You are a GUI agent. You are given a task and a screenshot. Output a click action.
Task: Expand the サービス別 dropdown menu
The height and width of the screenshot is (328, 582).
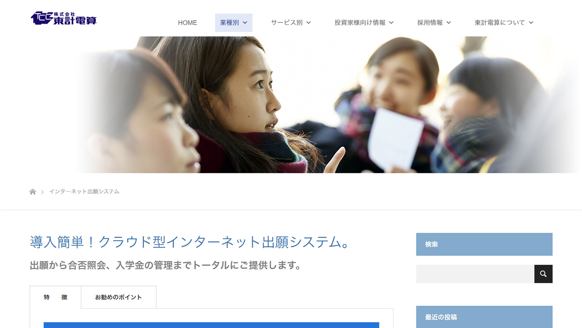tap(291, 23)
